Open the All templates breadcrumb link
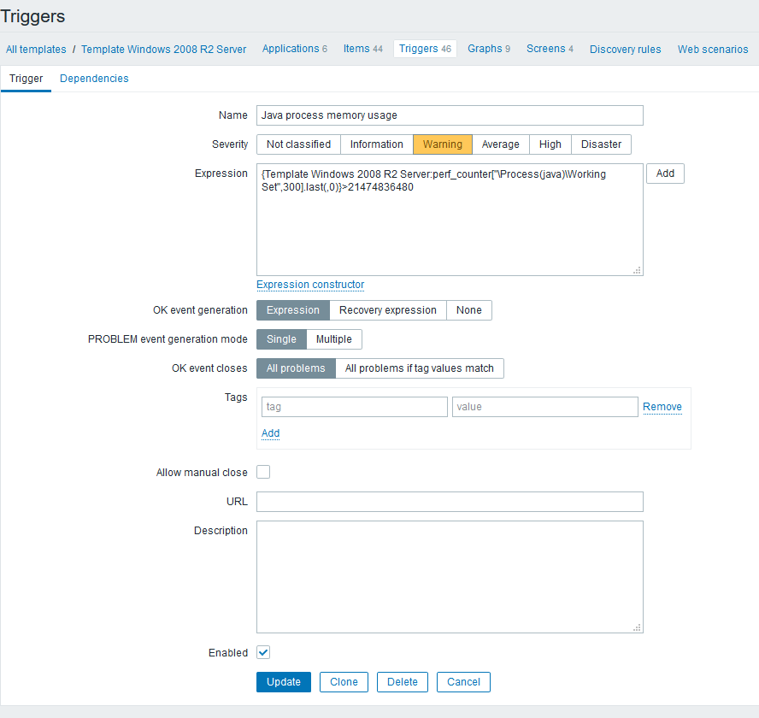This screenshot has width=759, height=718. click(x=36, y=49)
